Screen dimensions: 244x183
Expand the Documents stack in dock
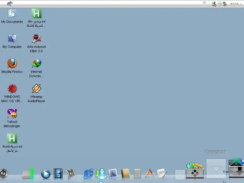coord(216,169)
